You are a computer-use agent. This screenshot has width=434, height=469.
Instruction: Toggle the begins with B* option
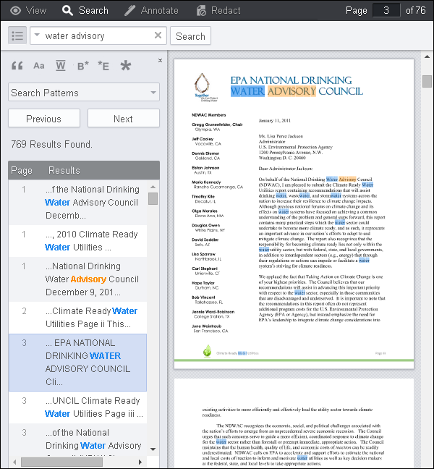(x=82, y=66)
